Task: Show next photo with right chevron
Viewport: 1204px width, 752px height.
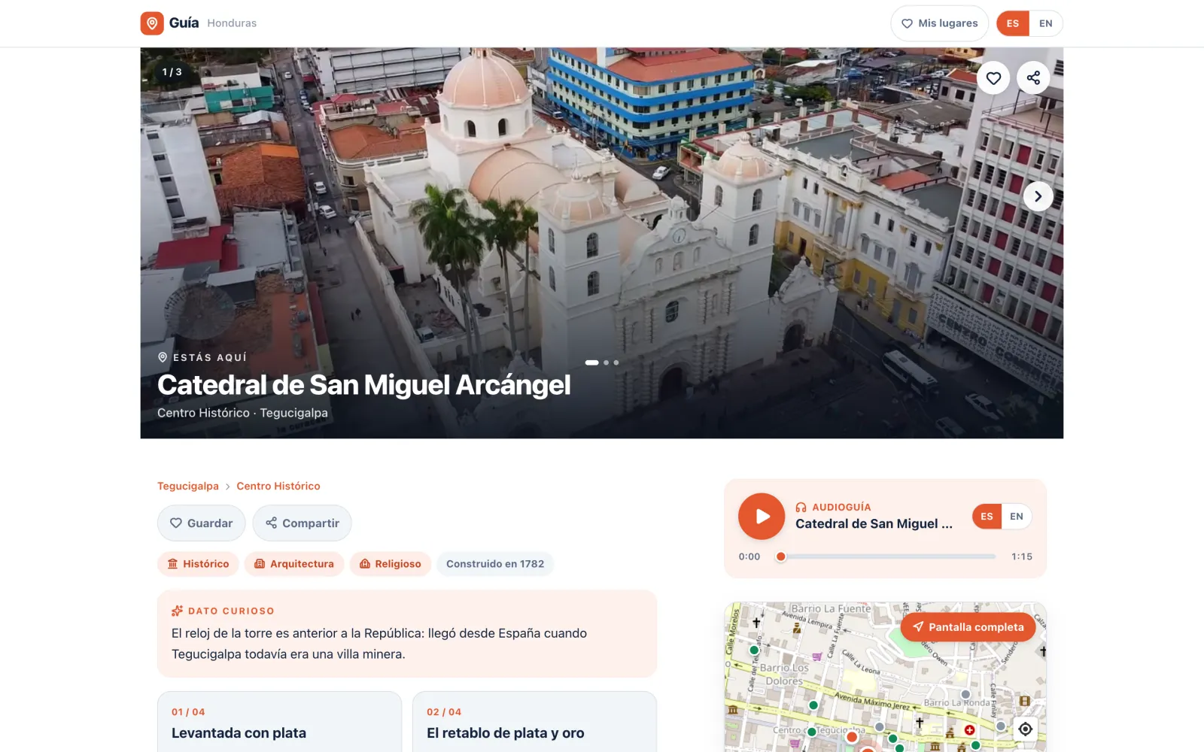Action: coord(1038,196)
